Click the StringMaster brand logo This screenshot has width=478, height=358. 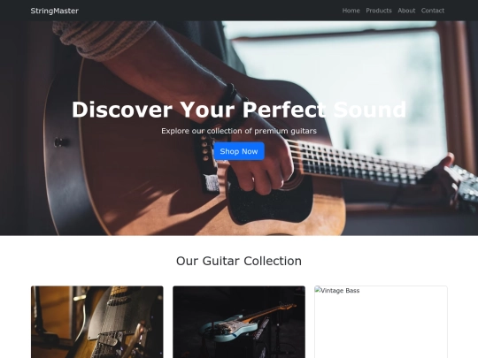(x=55, y=11)
